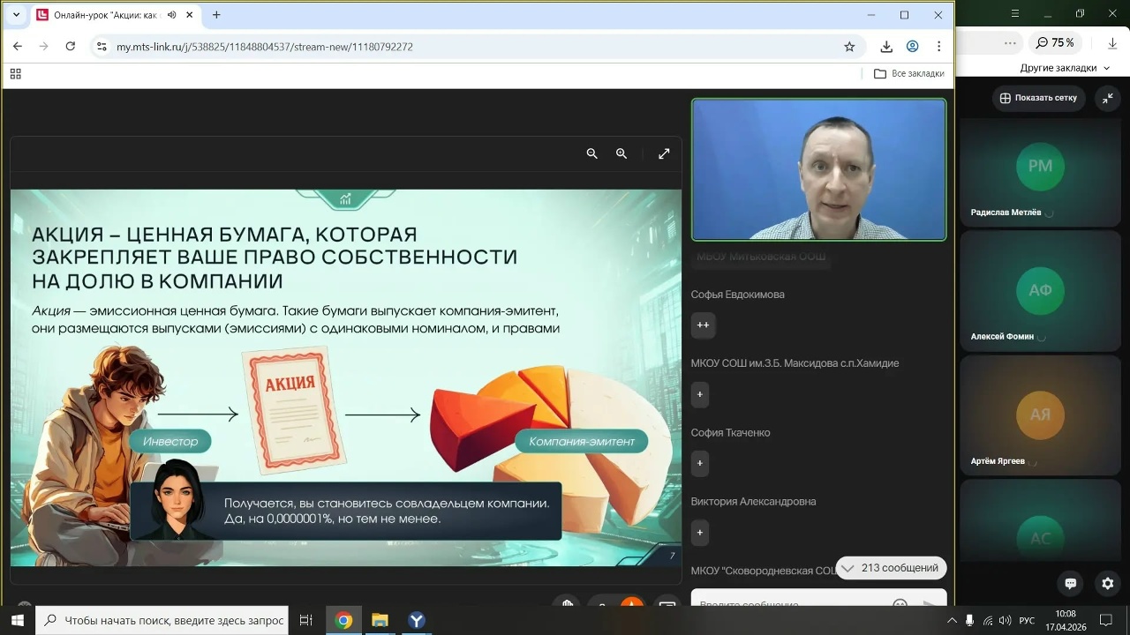Toggle microphone icon in system tray
Viewport: 1130px width, 635px height.
[x=969, y=621]
